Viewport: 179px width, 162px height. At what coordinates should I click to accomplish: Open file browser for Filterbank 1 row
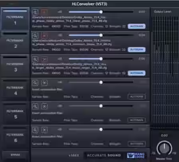point(35,12)
